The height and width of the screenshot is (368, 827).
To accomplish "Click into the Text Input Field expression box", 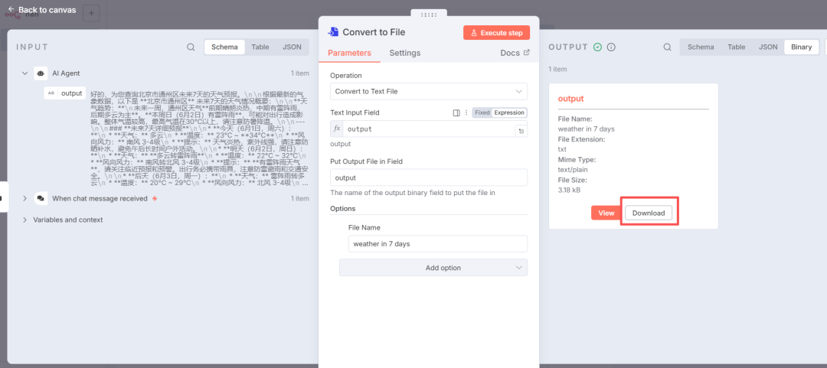I will pyautogui.click(x=429, y=129).
